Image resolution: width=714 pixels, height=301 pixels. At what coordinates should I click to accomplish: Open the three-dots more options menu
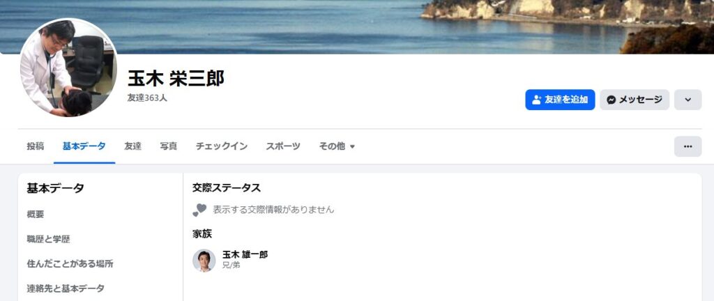point(688,146)
